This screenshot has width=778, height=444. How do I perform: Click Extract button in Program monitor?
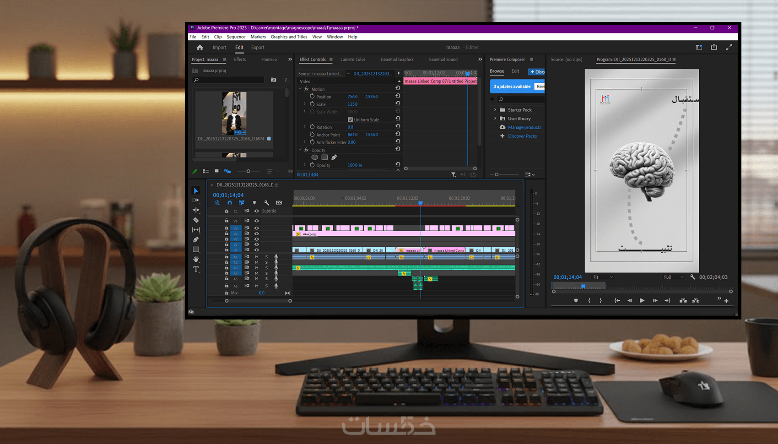click(696, 301)
